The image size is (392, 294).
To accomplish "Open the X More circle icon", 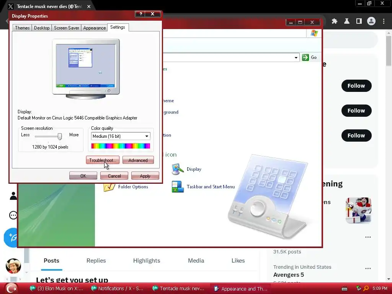I will (13, 215).
